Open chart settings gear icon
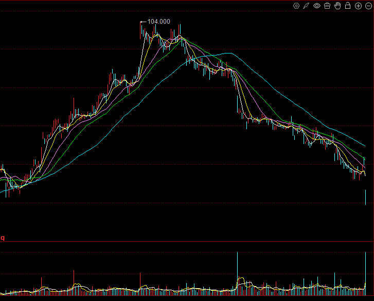 [296, 6]
